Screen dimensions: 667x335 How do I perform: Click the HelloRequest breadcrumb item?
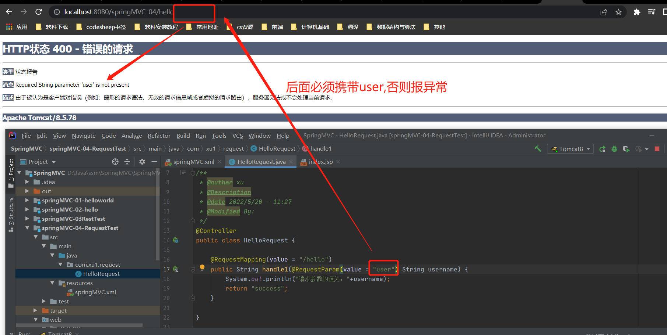(273, 148)
